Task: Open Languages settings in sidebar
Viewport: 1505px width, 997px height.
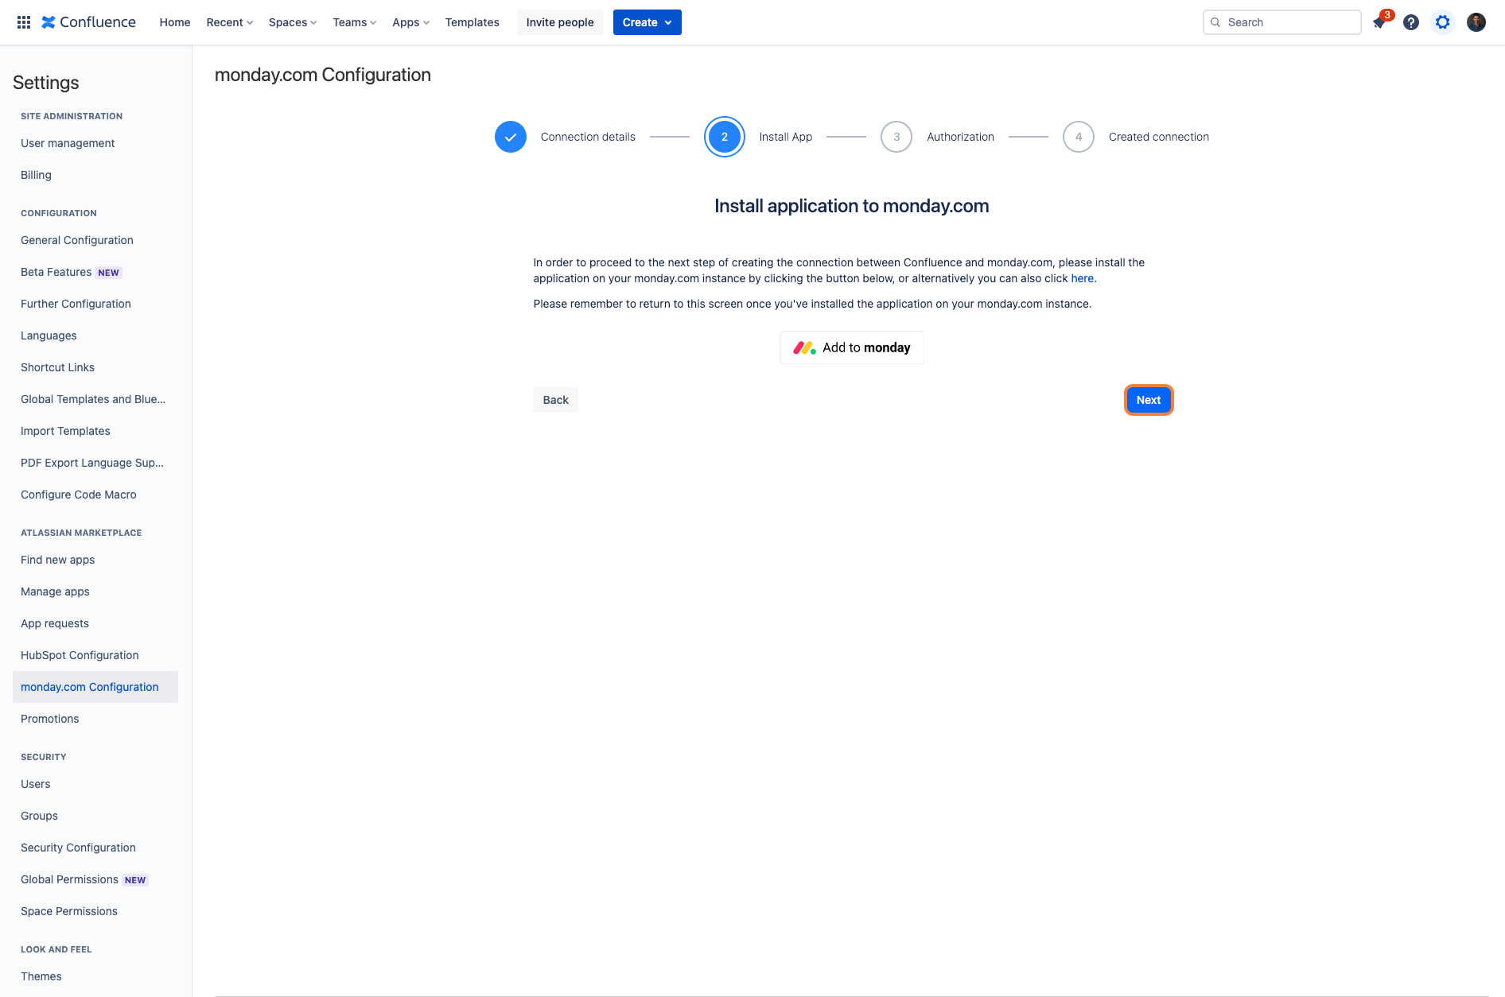Action: (95, 336)
